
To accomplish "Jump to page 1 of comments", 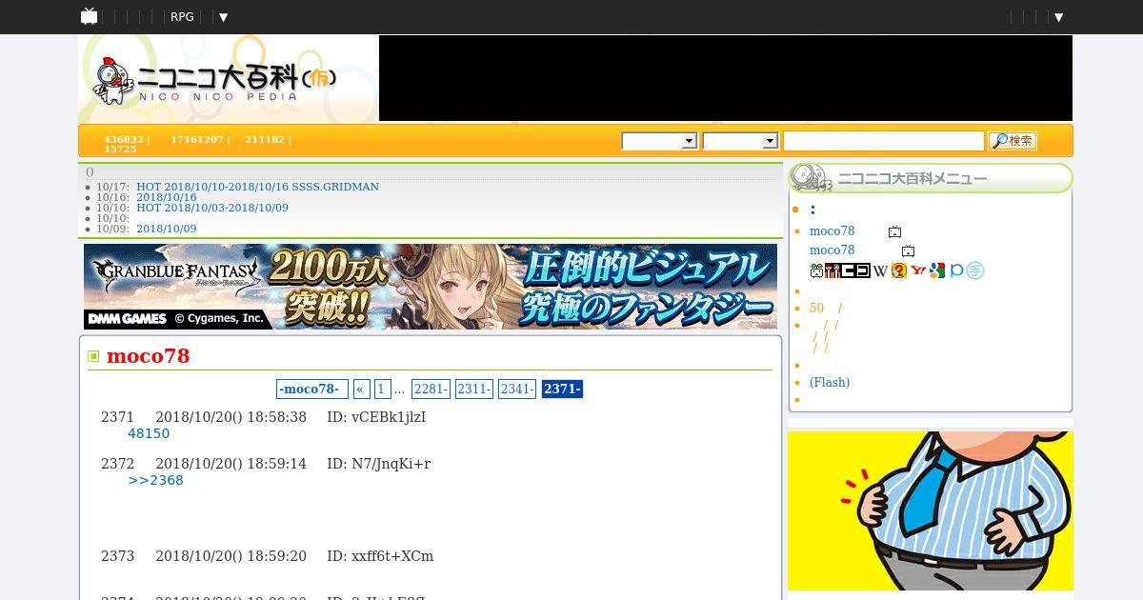I will click(382, 389).
